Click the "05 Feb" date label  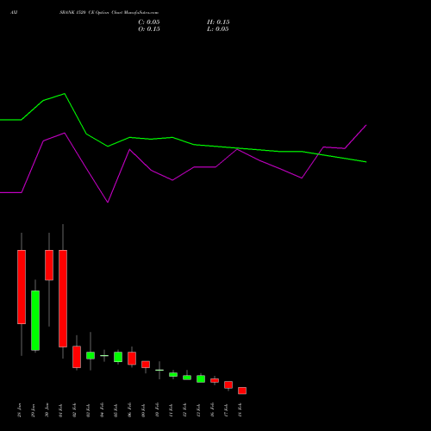tap(116, 410)
